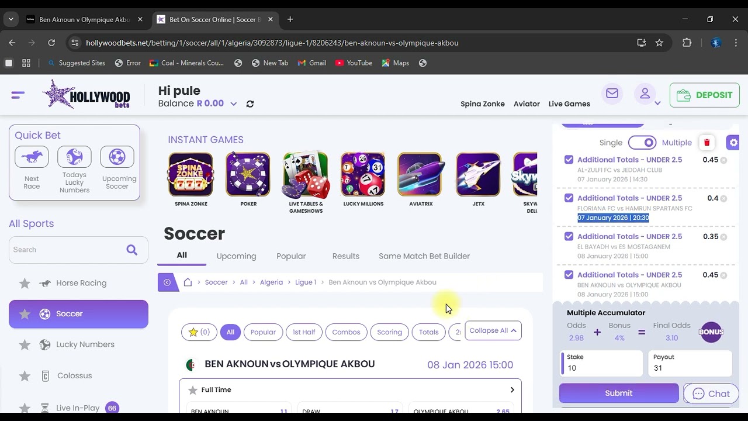This screenshot has height=421, width=748.
Task: Uncheck the BEN AKNOUN vs OLYMPIQUE AKBOU selection
Action: click(569, 275)
